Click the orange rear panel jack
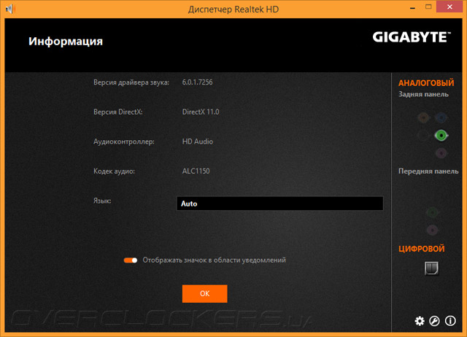This screenshot has width=467, height=337. 423,118
